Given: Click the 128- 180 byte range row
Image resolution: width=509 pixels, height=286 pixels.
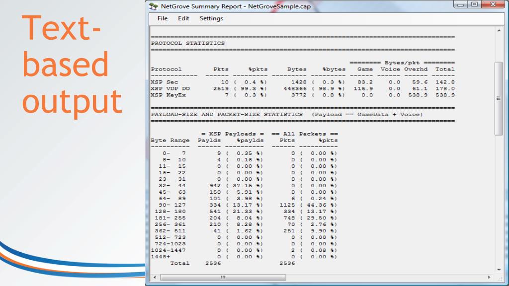Looking at the screenshot, I should pyautogui.click(x=244, y=212).
